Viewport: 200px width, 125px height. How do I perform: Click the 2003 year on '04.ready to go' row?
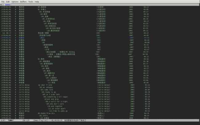click(x=132, y=92)
